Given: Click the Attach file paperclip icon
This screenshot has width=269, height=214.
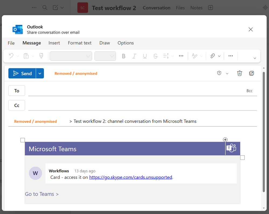Looking at the screenshot, I should 212,56.
